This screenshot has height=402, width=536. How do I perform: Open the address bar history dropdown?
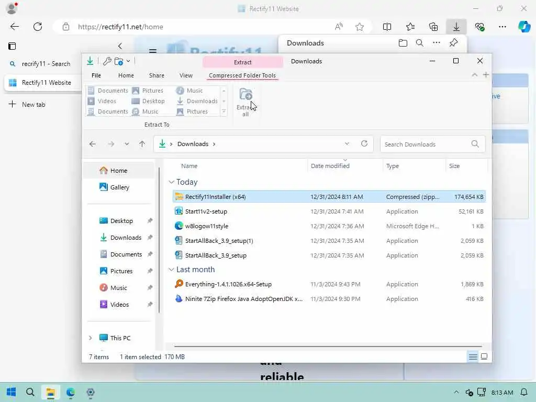pos(347,143)
